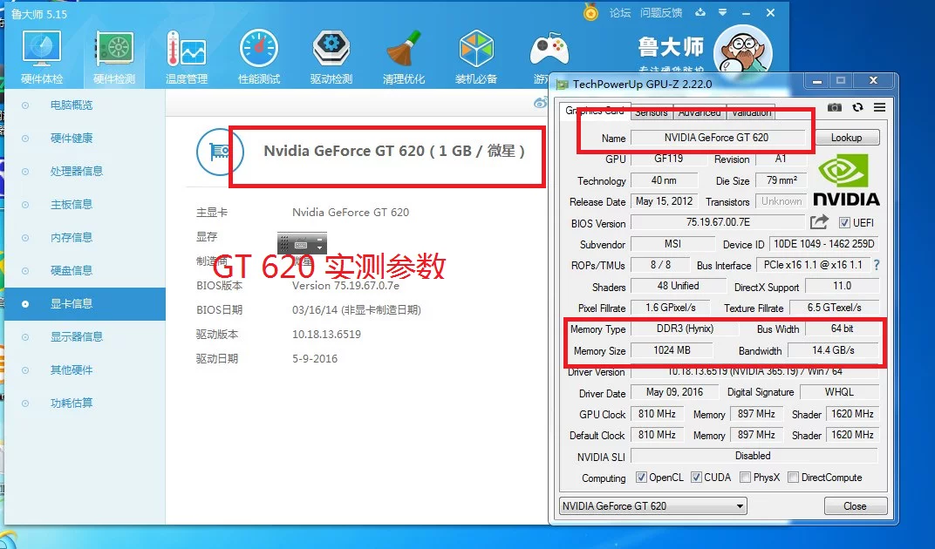Click BIOS Version field 75.19.67.00.7E
Image resolution: width=935 pixels, height=549 pixels.
718,222
